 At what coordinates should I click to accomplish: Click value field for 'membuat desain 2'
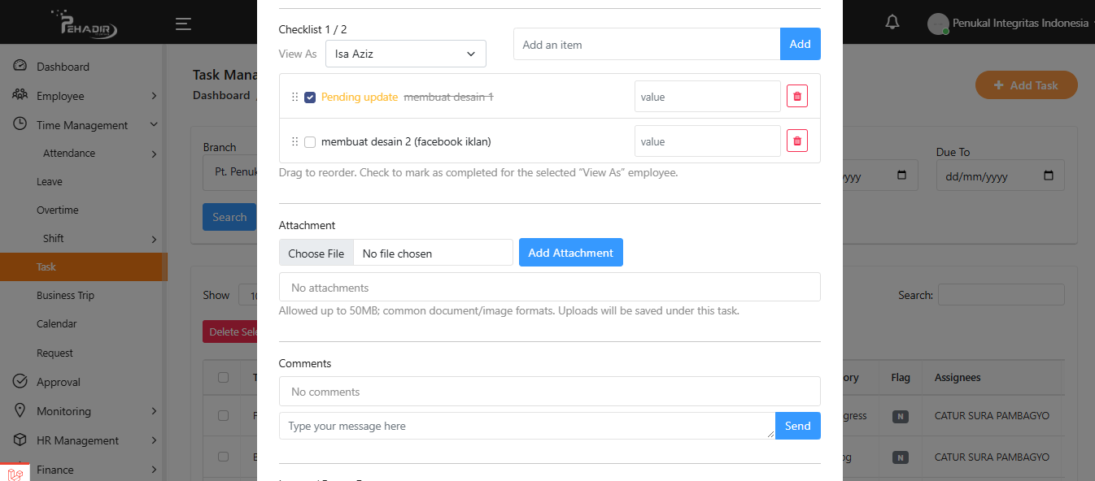pos(708,141)
